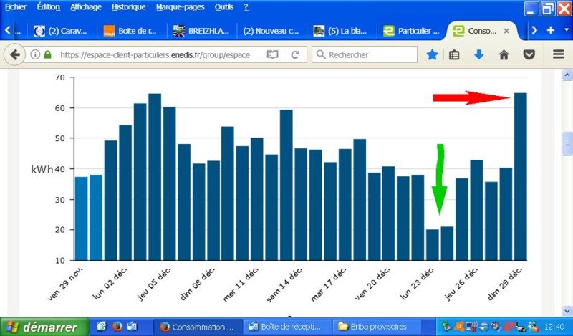573x336 pixels.
Task: Click the bookmark star icon
Action: (433, 54)
